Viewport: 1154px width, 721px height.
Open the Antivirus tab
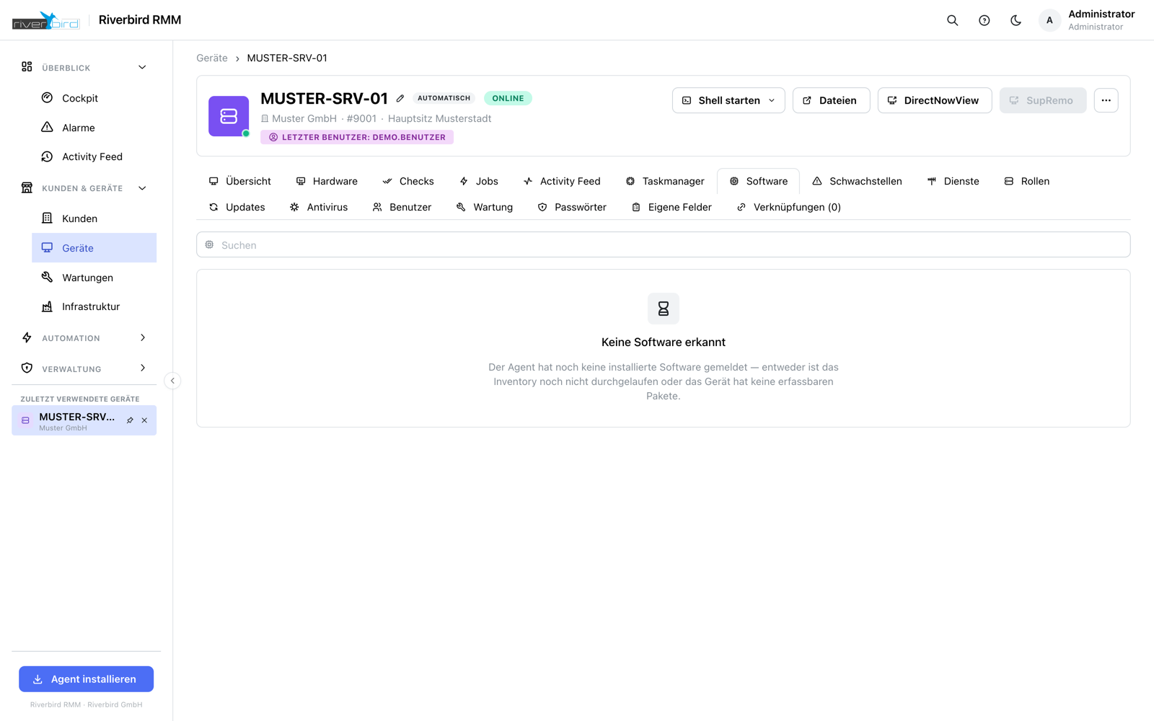(319, 207)
